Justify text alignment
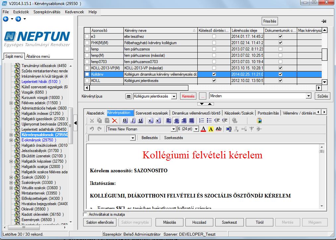Image resolution: width=336 pixels, height=240 pixels. pos(191,121)
